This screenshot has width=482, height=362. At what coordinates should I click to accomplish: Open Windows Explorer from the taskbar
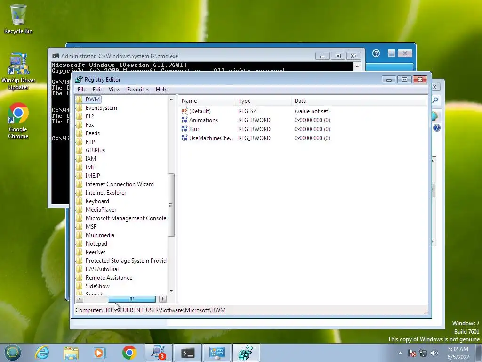pyautogui.click(x=71, y=353)
